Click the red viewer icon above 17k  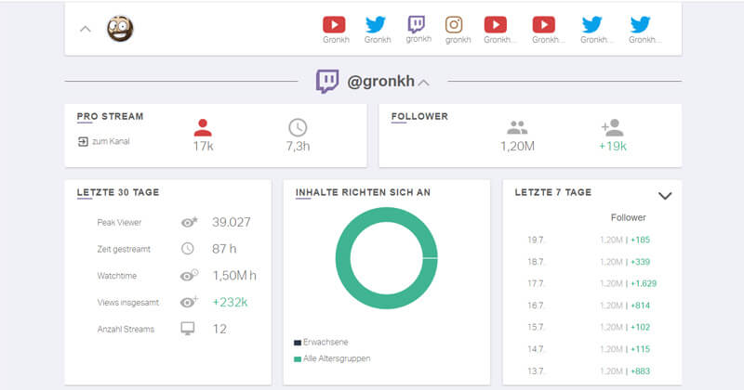pos(203,128)
